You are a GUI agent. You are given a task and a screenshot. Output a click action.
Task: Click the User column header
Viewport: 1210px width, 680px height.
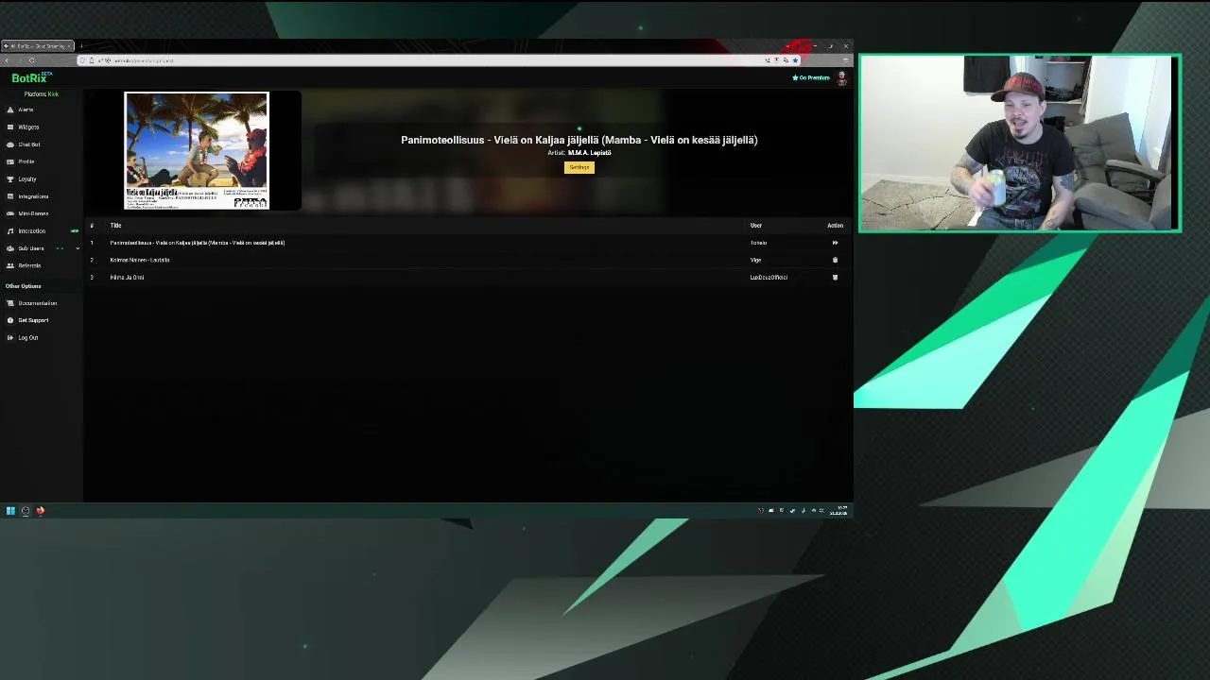click(756, 226)
